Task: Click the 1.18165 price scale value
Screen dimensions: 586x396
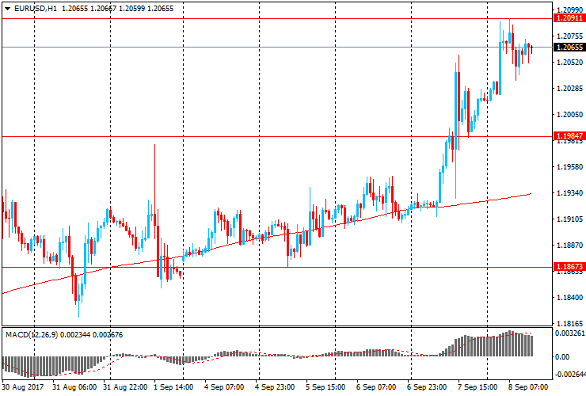Action: (569, 324)
